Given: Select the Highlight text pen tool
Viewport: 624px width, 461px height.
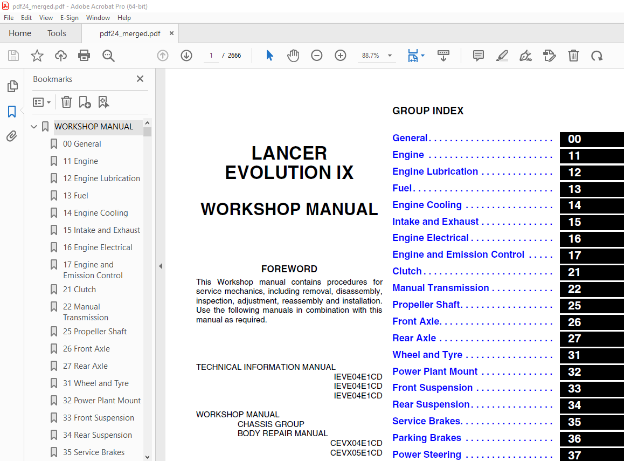Looking at the screenshot, I should click(502, 56).
